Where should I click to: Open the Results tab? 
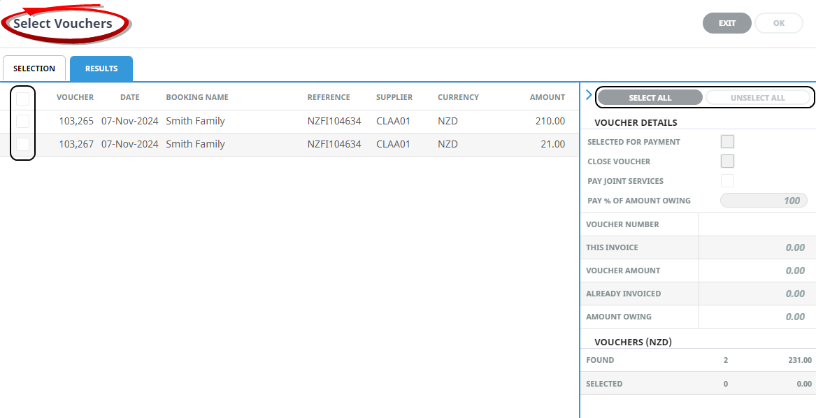[x=101, y=69]
